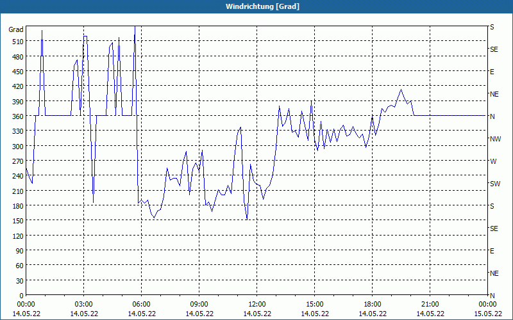Click the 420 axis value

click(18, 87)
